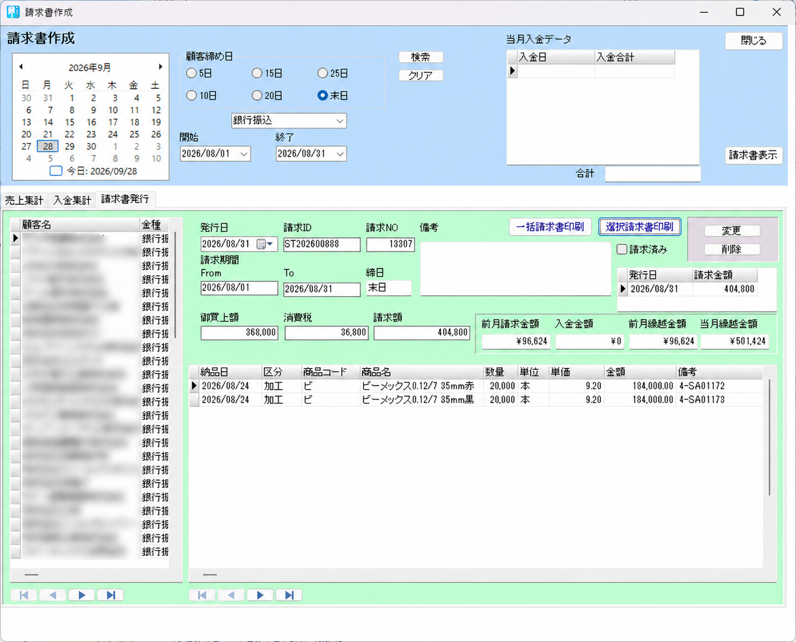Open the 銀行振込 payment type dropdown

(x=340, y=121)
